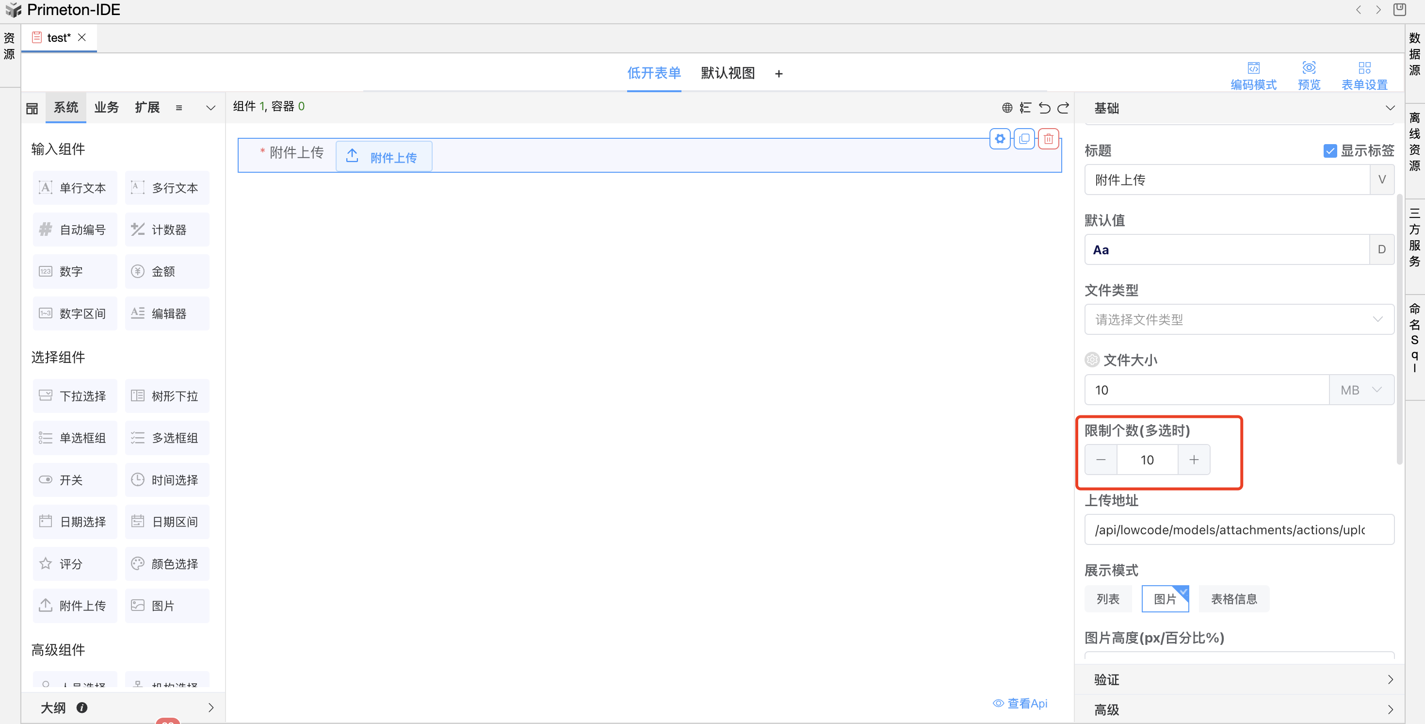
Task: Open the component settings gear icon
Action: (x=1000, y=139)
